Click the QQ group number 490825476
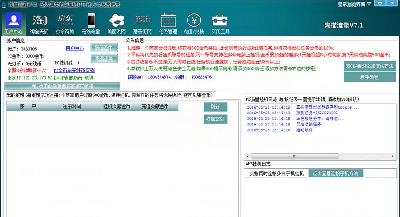 click(x=201, y=77)
